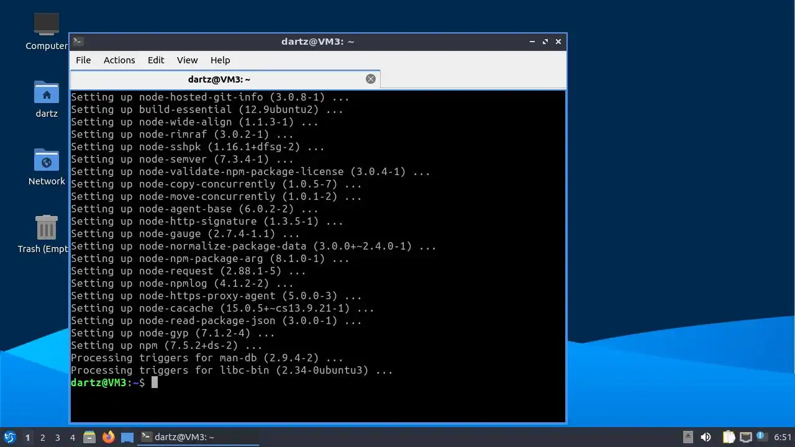Maximize the terminal window

pos(545,42)
